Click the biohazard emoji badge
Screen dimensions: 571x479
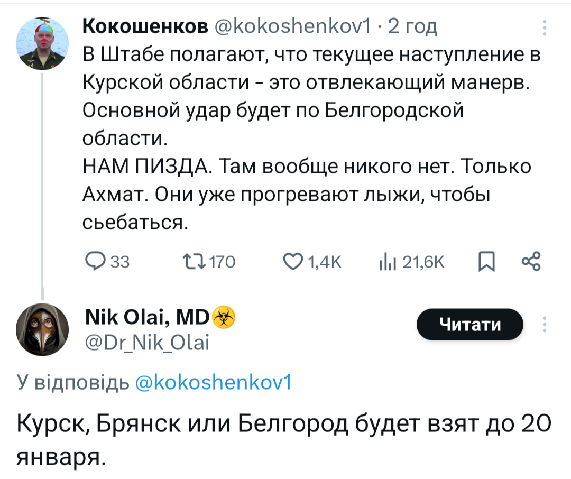[x=224, y=319]
